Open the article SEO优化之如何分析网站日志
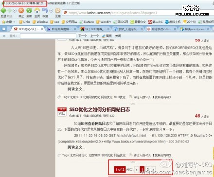Viewport: 214px width, 177px height. point(100,109)
